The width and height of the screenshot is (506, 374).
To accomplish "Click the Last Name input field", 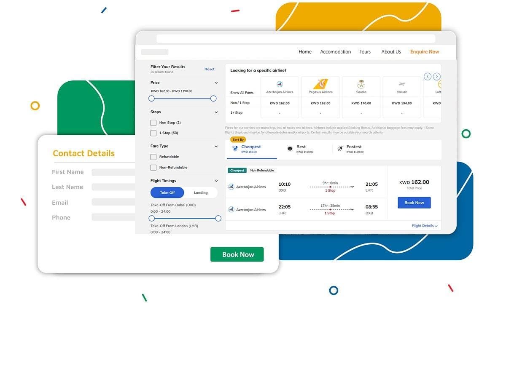I will click(x=113, y=187).
